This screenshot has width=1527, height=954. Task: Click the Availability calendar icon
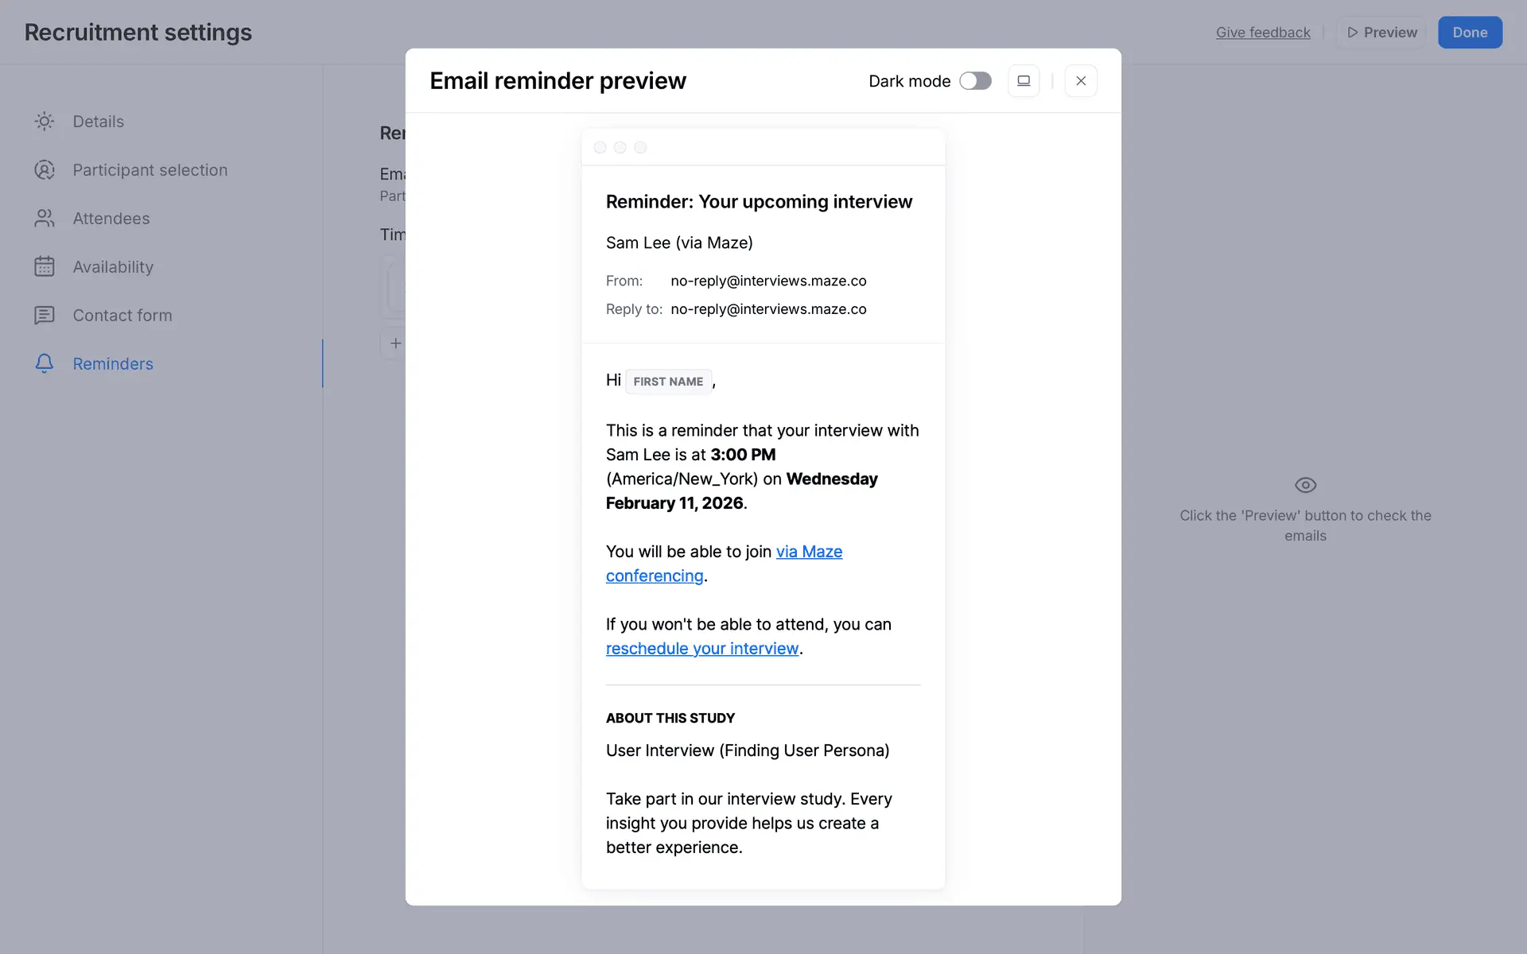click(x=45, y=267)
